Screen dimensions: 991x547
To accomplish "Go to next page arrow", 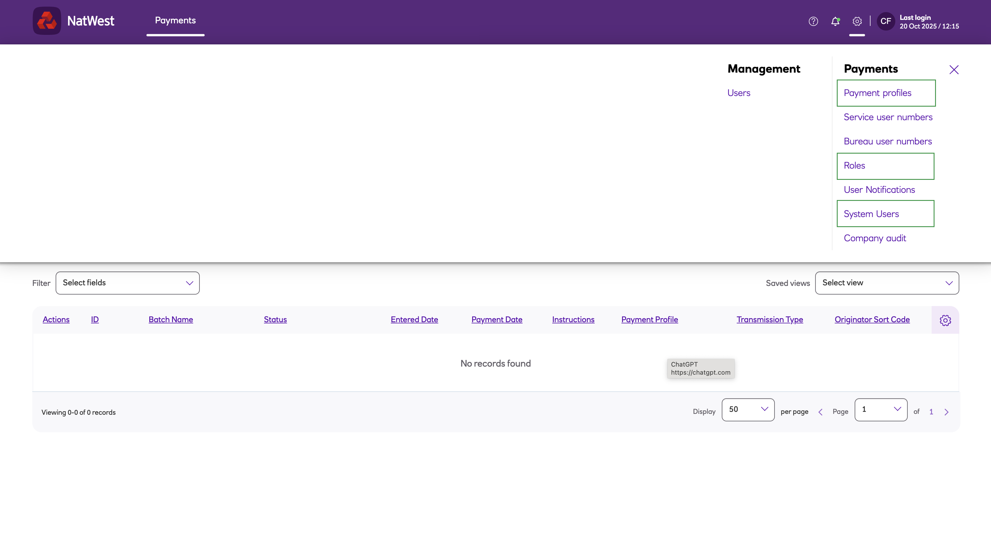I will point(946,412).
